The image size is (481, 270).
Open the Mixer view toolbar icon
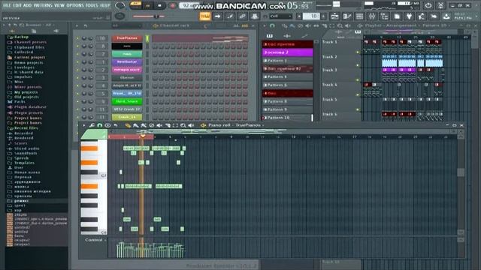[372, 16]
